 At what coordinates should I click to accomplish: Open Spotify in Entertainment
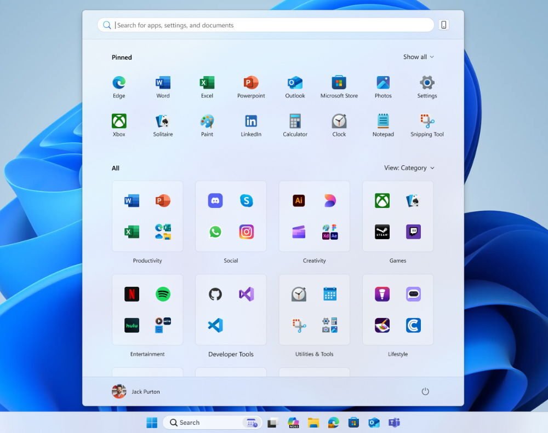[163, 294]
